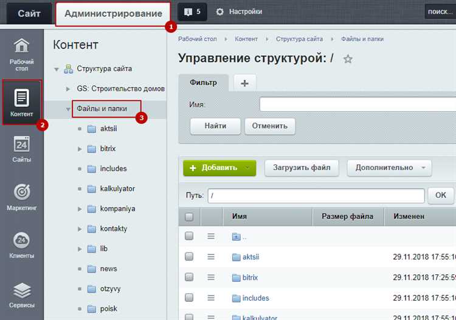Open Структура сайта breadcrumb link
Screen dimensions: 456x320
tap(299, 39)
